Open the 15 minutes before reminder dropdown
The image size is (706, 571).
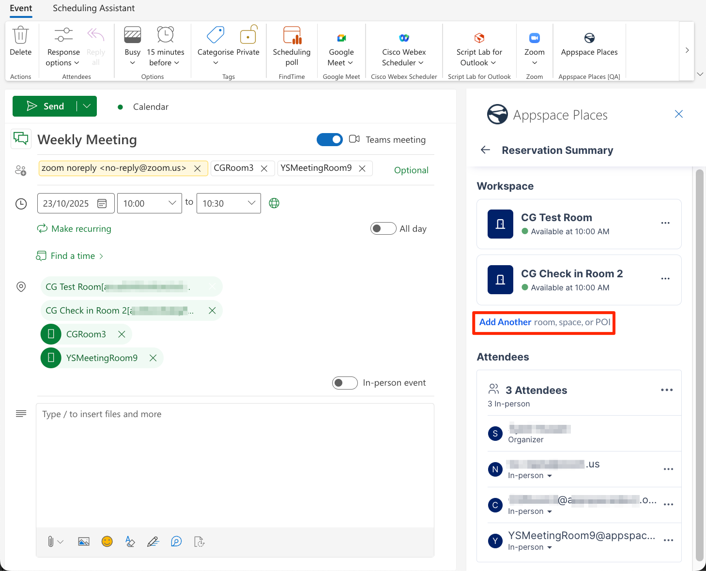point(165,47)
